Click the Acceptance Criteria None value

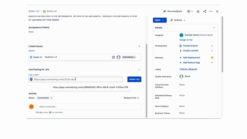[x=31, y=32]
